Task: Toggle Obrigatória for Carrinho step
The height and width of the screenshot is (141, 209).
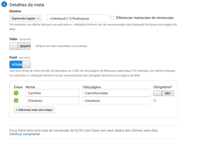Action: pyautogui.click(x=164, y=93)
